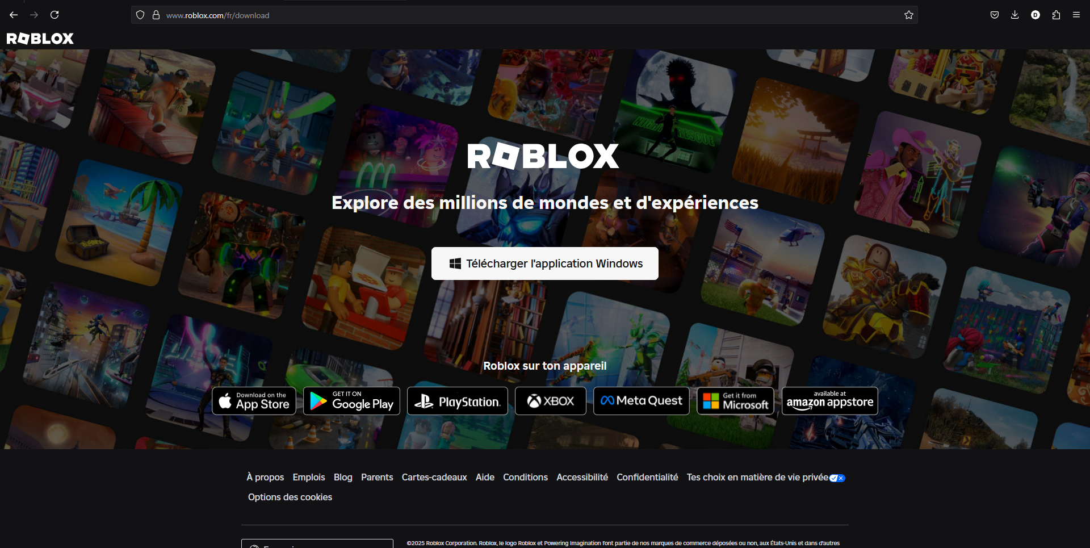Open the browser extensions puzzle icon

[x=1056, y=15]
